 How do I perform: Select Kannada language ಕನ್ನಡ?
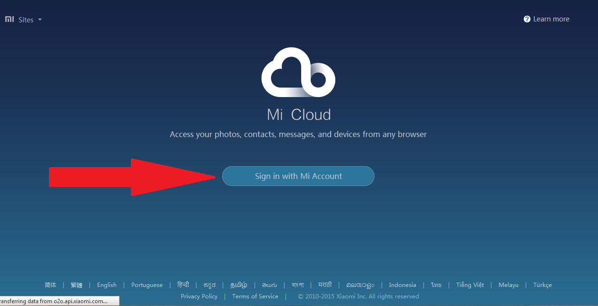[x=209, y=285]
